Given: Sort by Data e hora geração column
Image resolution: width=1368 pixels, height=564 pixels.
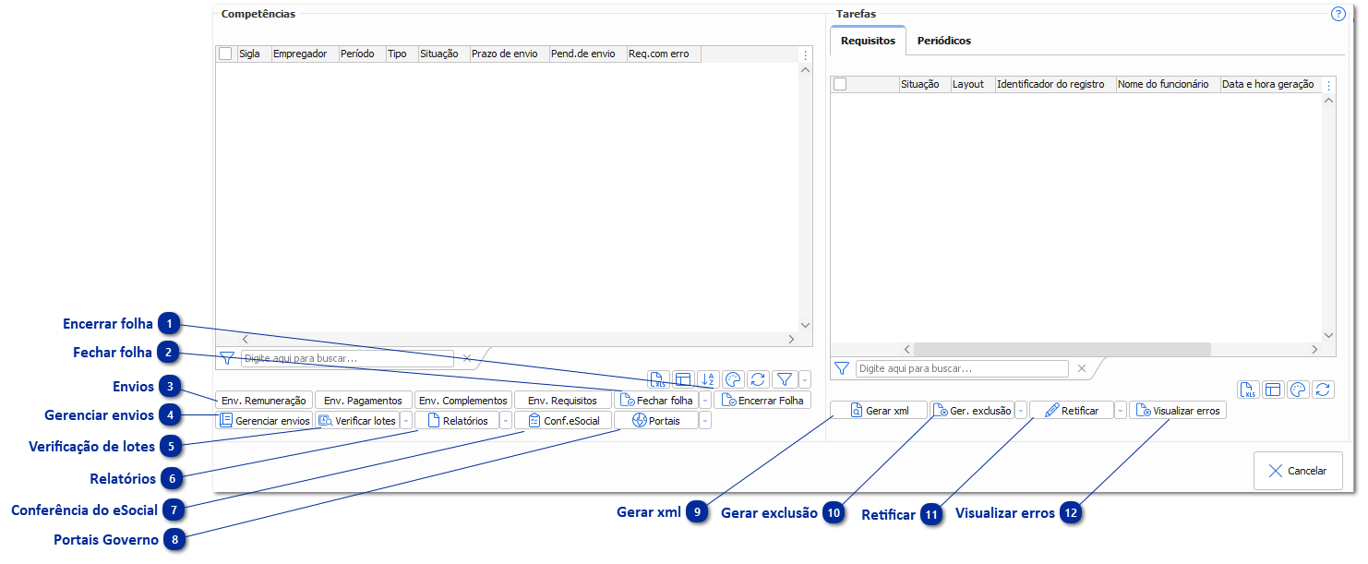Looking at the screenshot, I should coord(1271,84).
